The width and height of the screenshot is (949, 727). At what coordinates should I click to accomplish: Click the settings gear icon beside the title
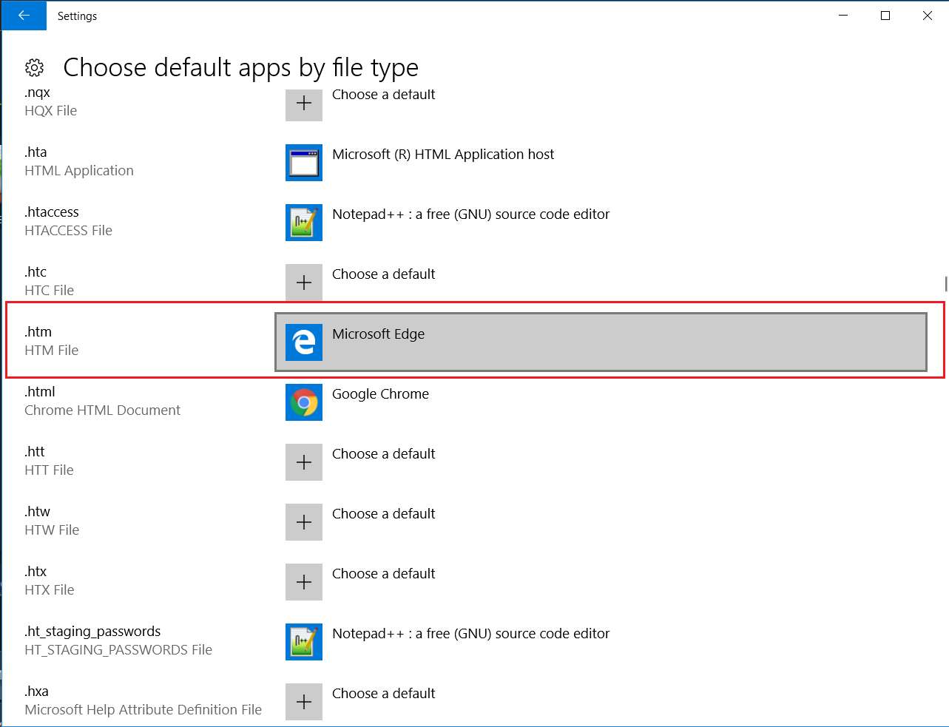pyautogui.click(x=35, y=68)
